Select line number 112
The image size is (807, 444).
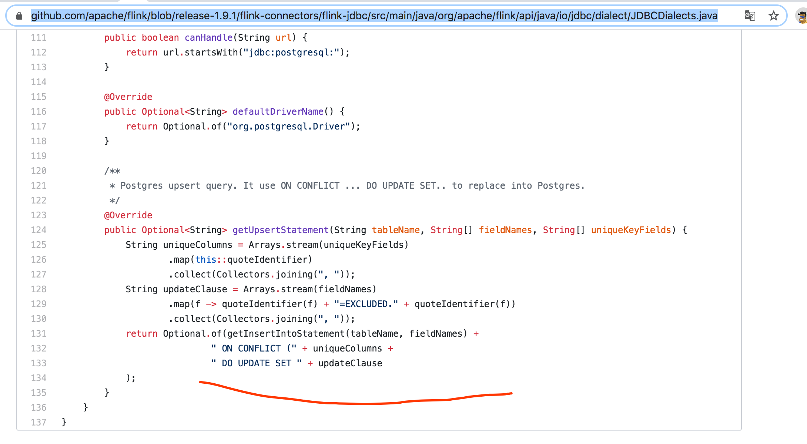click(38, 53)
